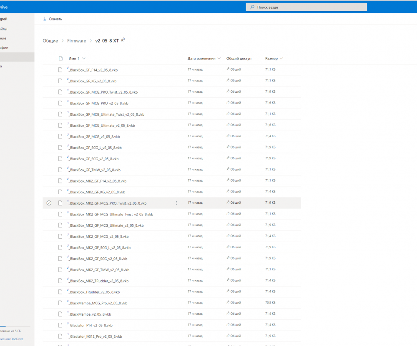The image size is (417, 346).
Task: Click the OneDrive apps link in sidebar
Action: (12, 339)
